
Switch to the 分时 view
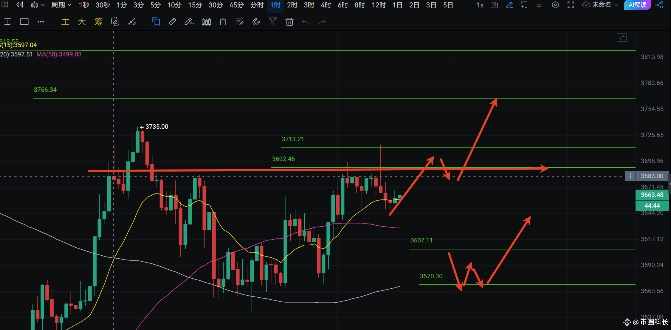coord(257,5)
